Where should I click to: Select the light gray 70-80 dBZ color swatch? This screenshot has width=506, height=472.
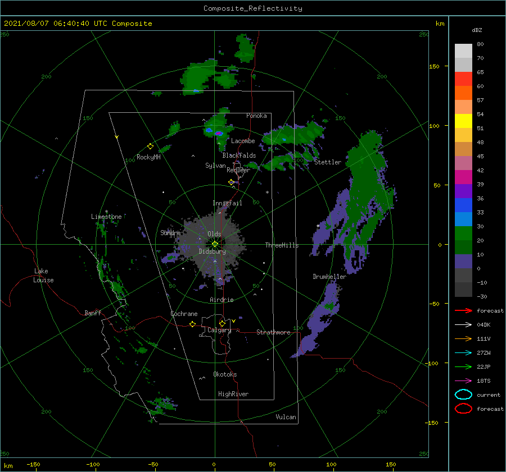(x=463, y=51)
